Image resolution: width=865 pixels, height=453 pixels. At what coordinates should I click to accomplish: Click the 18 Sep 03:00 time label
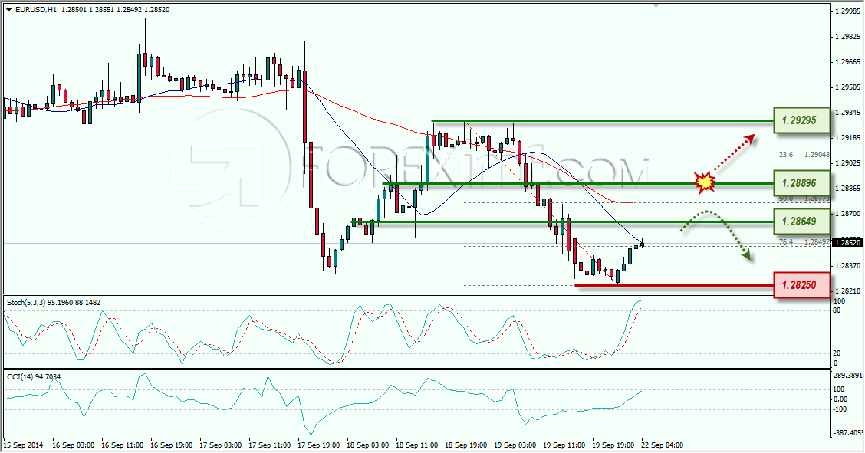368,445
